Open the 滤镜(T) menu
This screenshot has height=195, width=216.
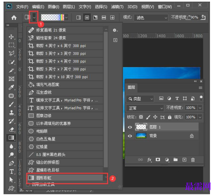[x=117, y=7]
